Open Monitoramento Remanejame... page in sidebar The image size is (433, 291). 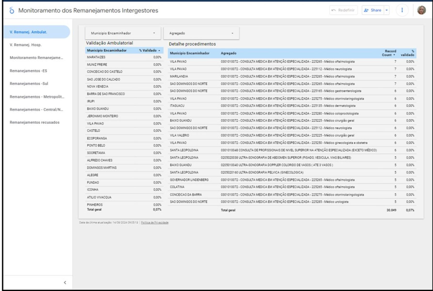point(36,58)
